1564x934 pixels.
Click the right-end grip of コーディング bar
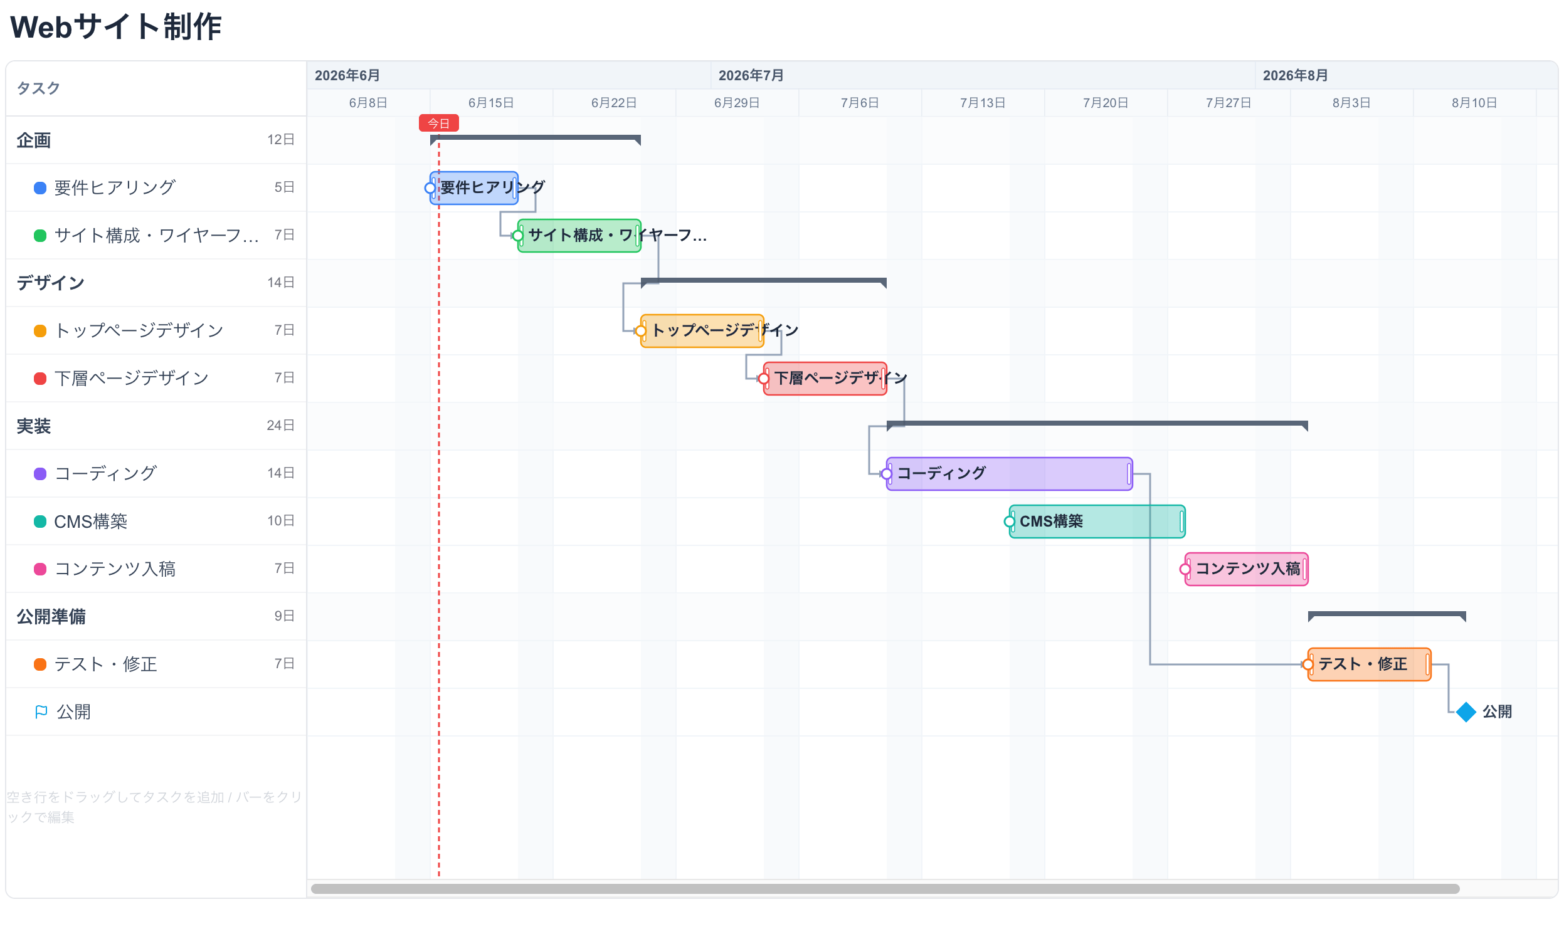click(1128, 473)
